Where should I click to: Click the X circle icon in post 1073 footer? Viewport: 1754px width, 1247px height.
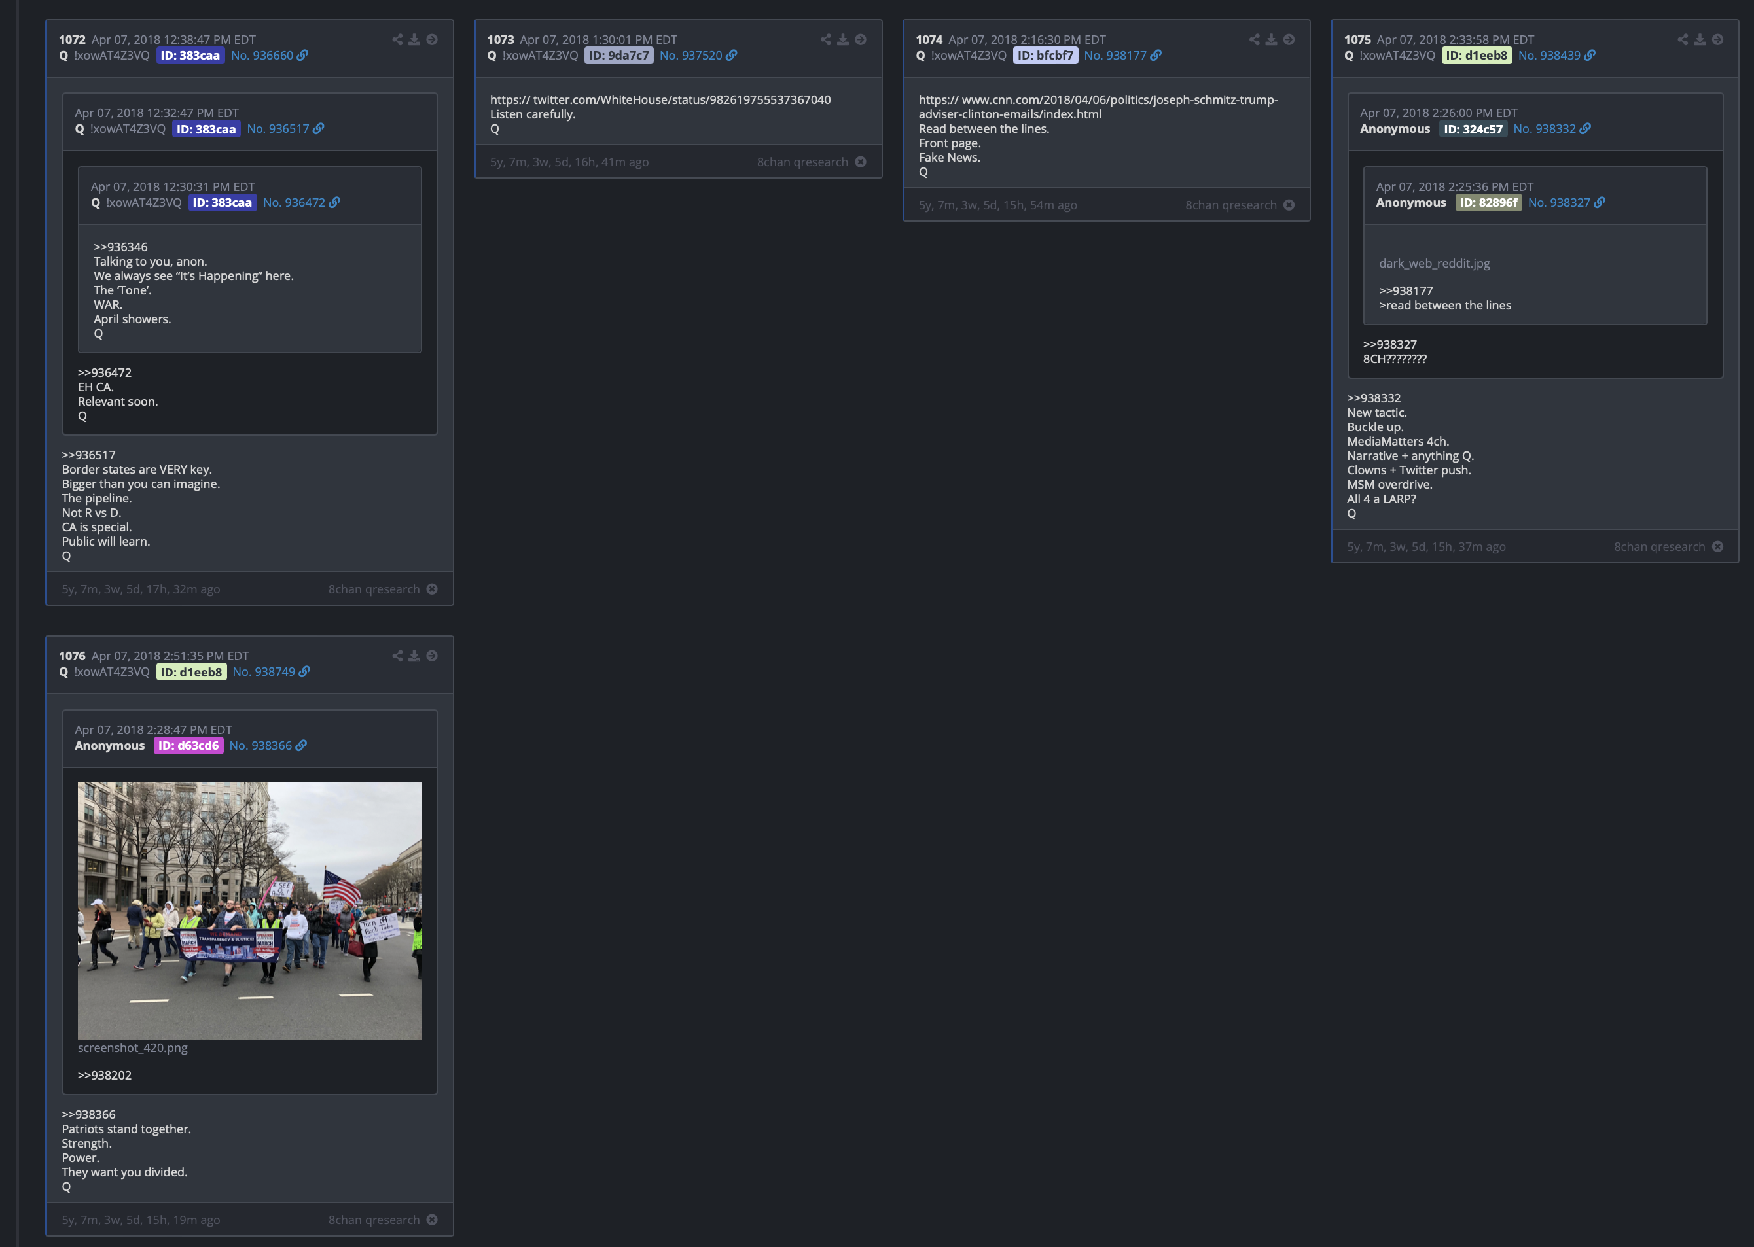(860, 162)
